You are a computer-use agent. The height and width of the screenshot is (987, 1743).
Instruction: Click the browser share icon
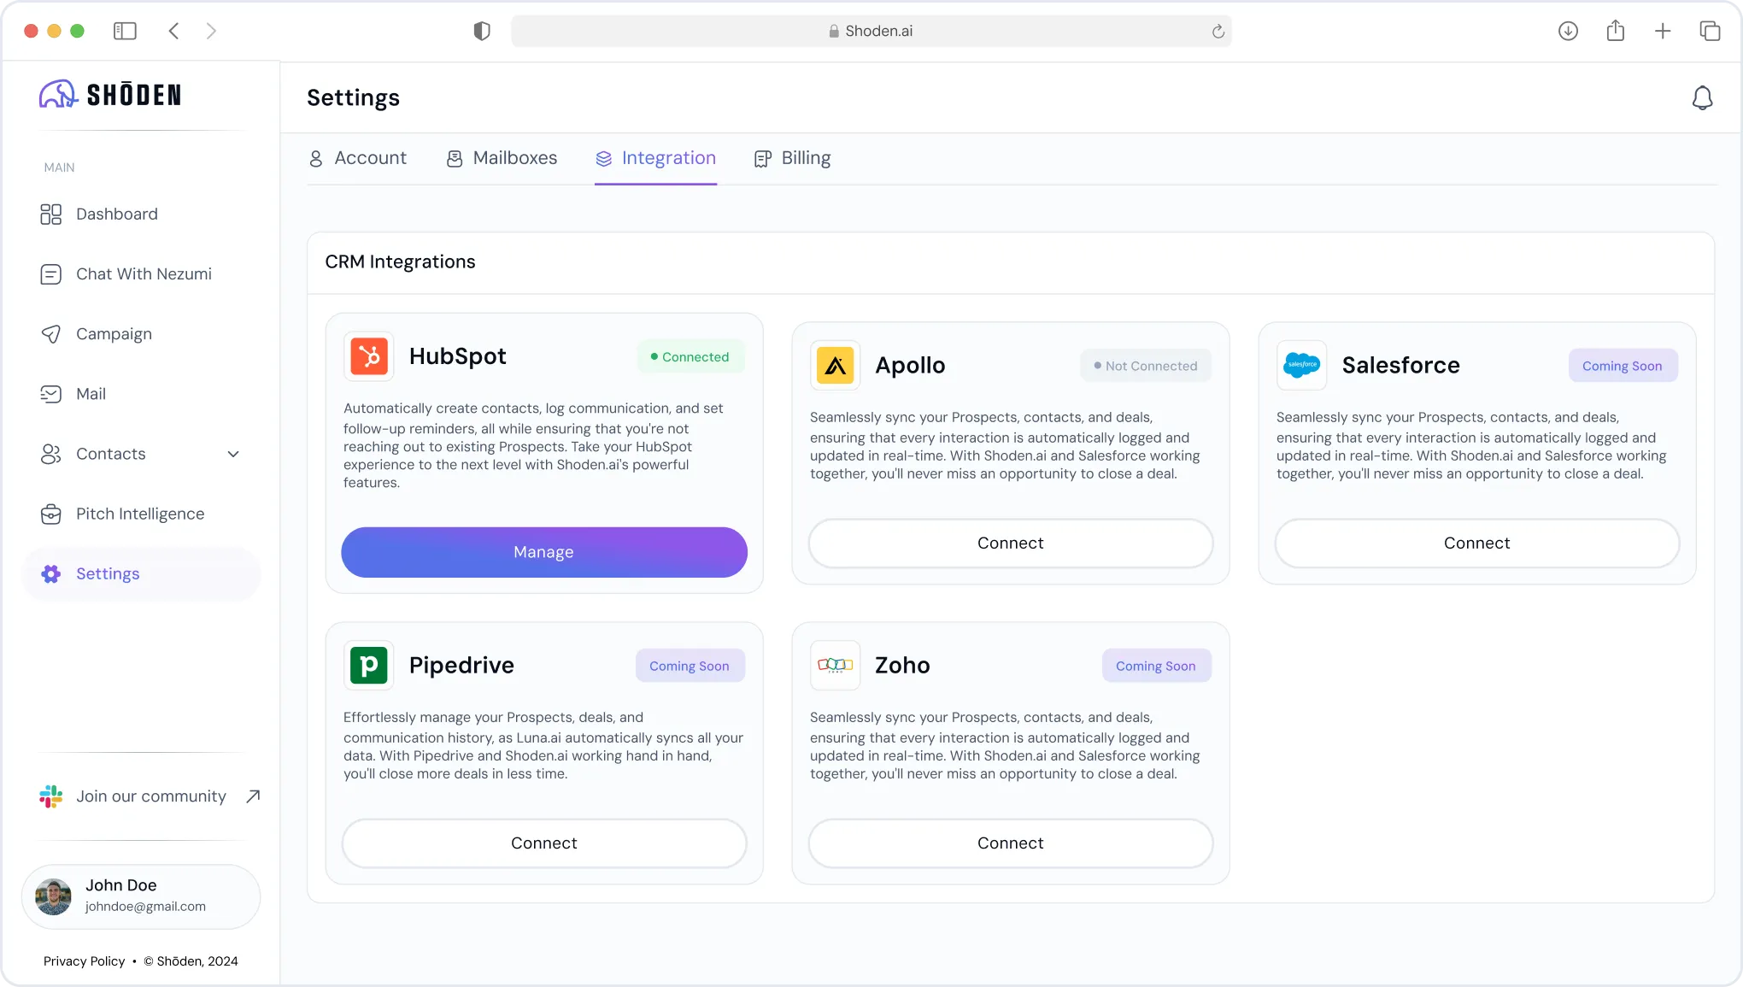point(1615,31)
